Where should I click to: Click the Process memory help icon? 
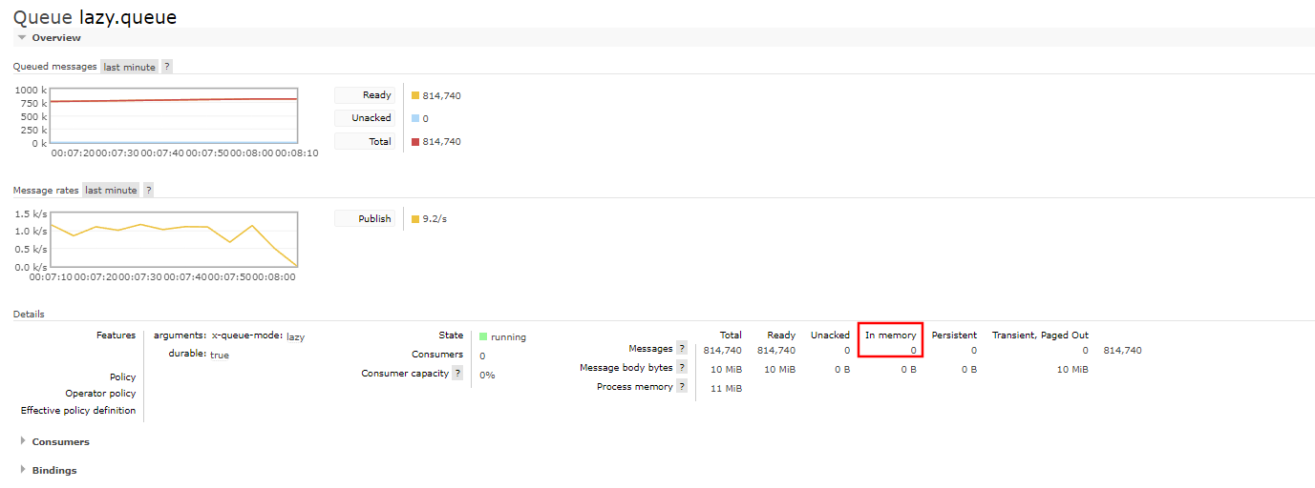pos(682,386)
